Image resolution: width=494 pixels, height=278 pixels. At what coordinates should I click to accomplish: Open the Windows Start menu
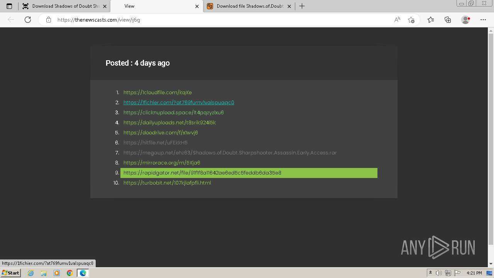10,273
